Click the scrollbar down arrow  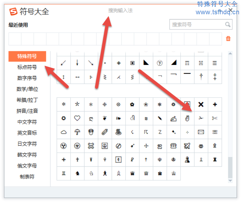point(230,181)
